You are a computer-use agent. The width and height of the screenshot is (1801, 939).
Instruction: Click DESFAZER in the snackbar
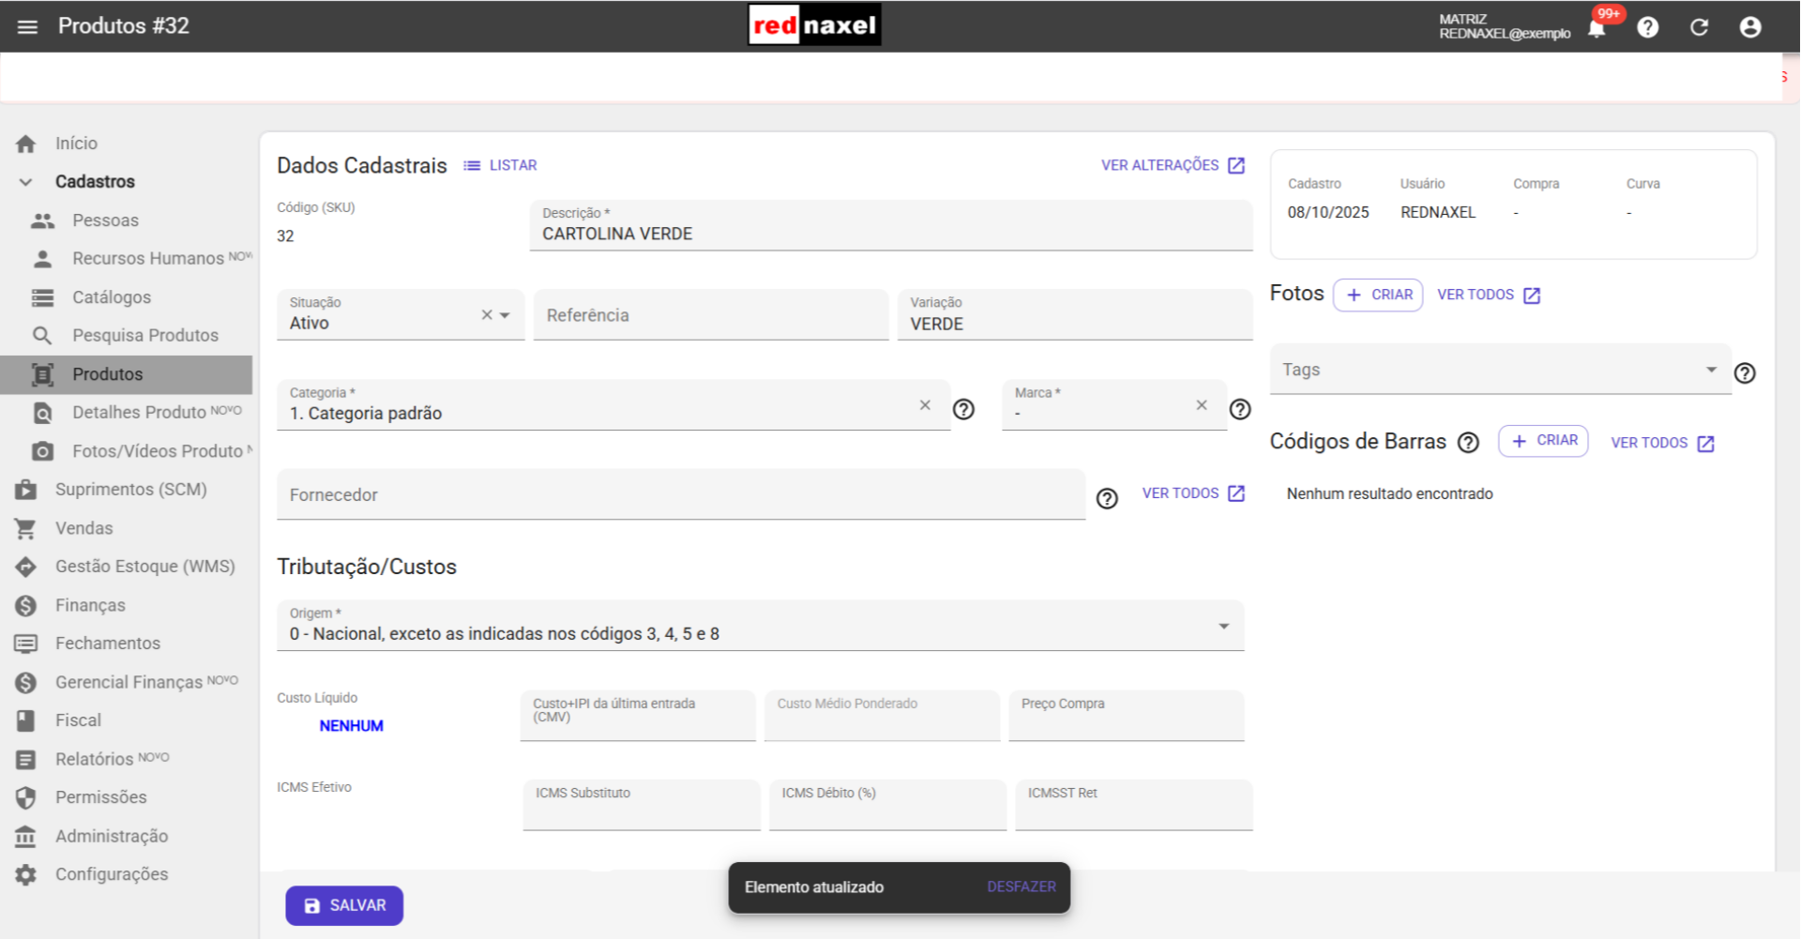(1021, 886)
